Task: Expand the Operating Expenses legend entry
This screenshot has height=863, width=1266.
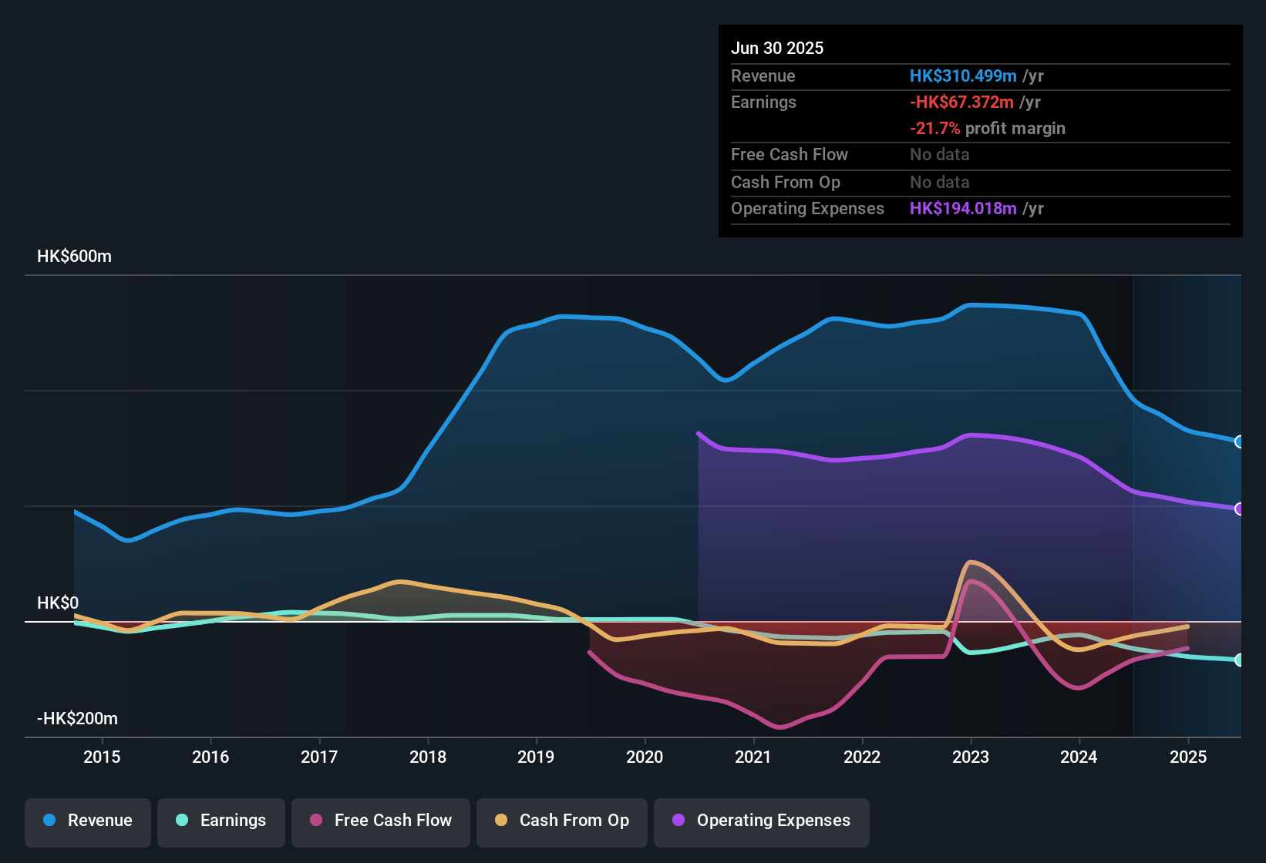Action: [761, 821]
